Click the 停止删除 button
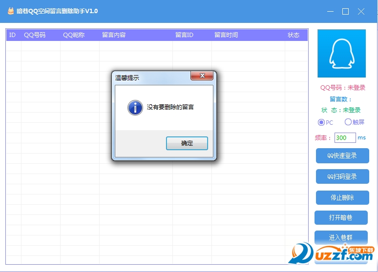The width and height of the screenshot is (378, 272). (342, 197)
